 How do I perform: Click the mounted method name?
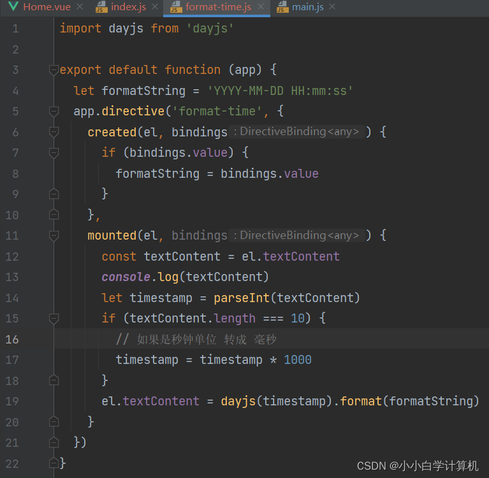click(x=112, y=236)
